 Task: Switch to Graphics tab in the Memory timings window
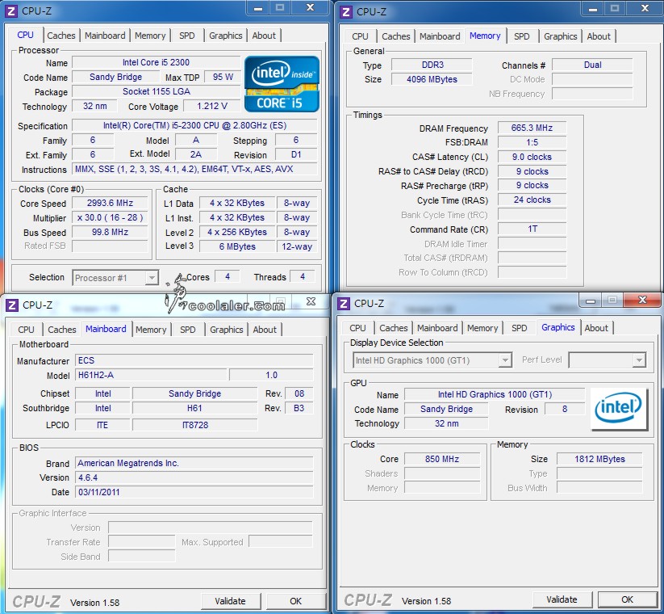coord(561,36)
